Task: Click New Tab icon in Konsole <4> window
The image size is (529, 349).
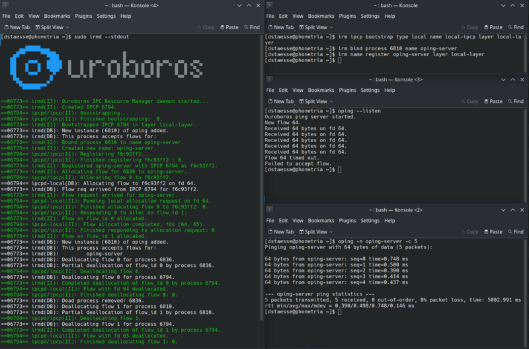Action: (x=7, y=28)
